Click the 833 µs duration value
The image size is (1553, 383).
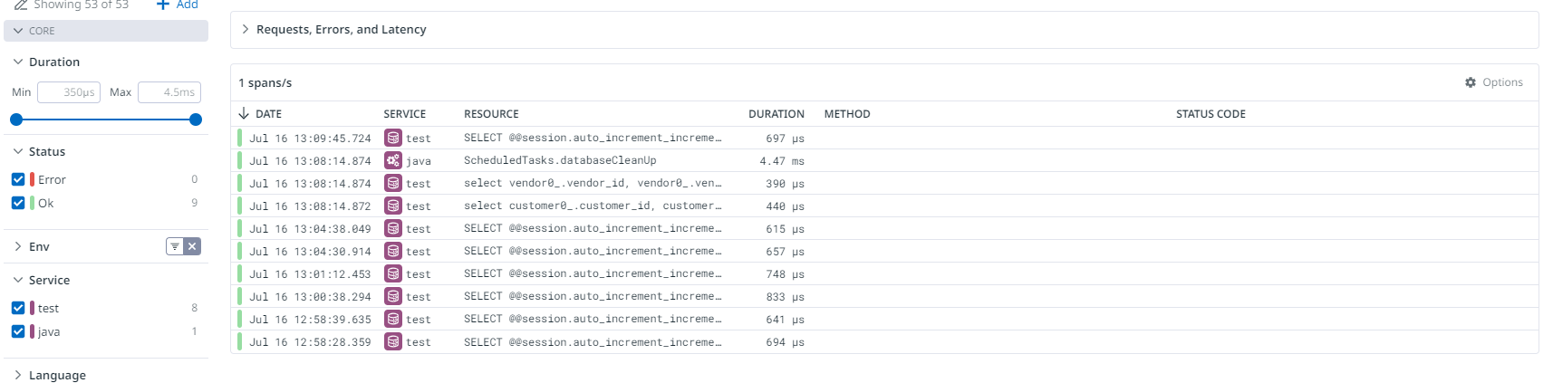pyautogui.click(x=785, y=297)
